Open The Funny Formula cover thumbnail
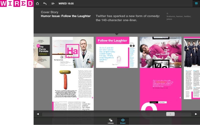The height and width of the screenshot is (125, 200). pyautogui.click(x=42, y=52)
